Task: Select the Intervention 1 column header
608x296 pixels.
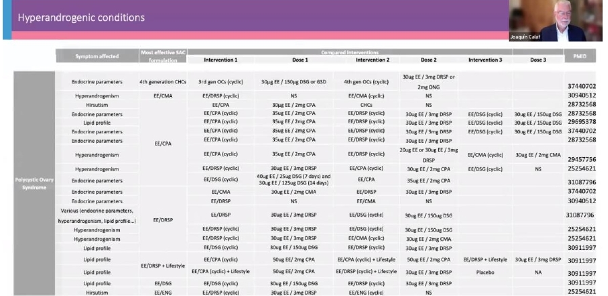Action: click(227, 60)
